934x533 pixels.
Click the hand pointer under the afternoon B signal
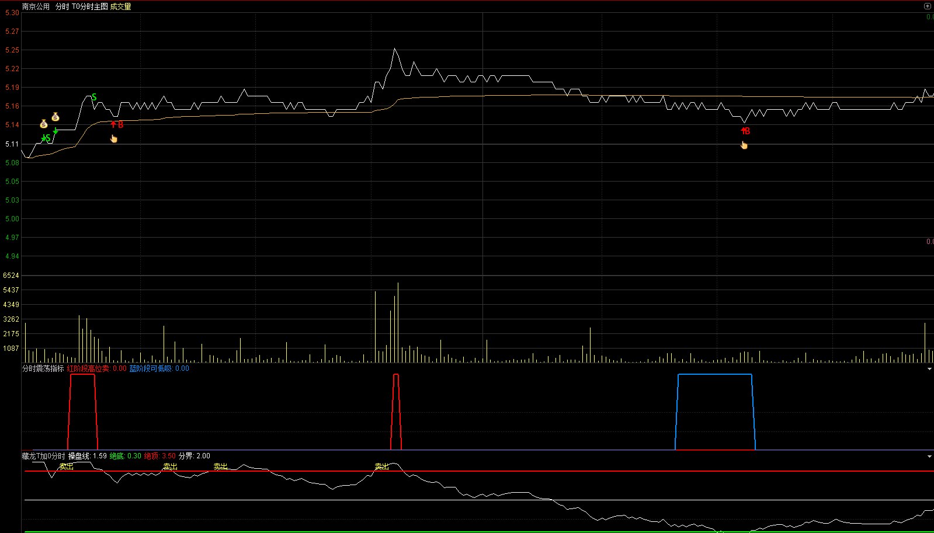point(744,145)
